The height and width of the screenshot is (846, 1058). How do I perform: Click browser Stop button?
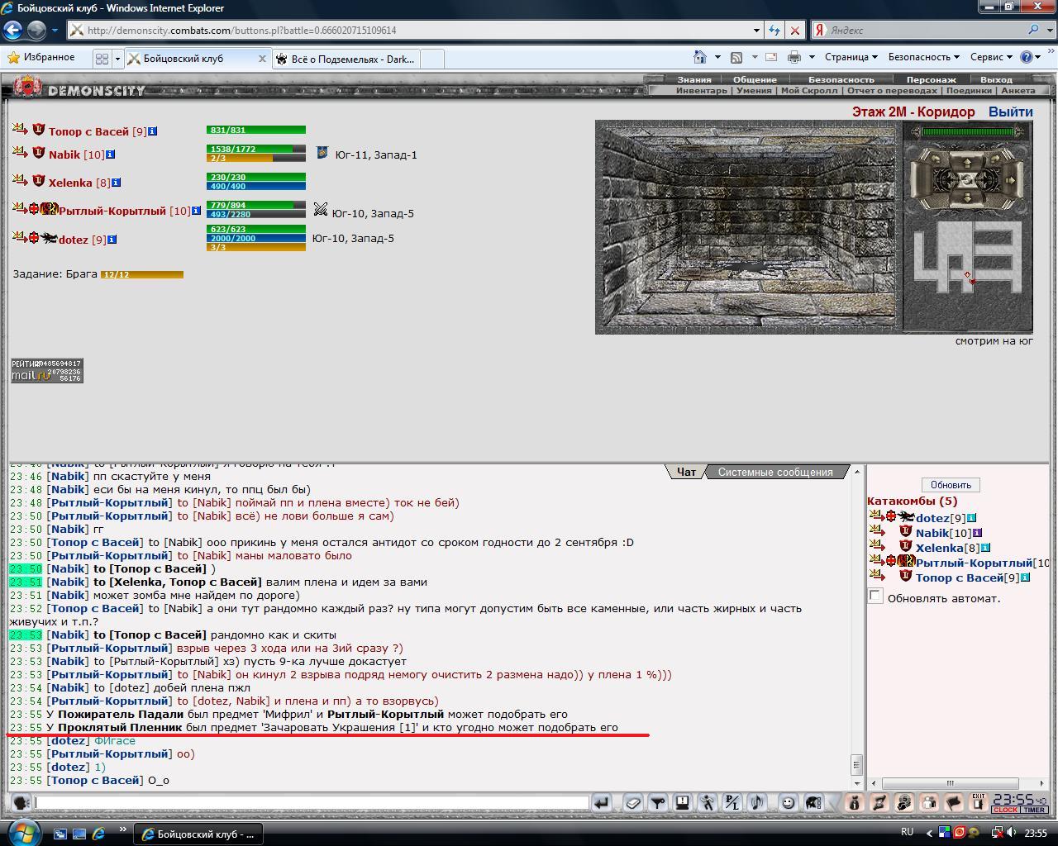795,30
